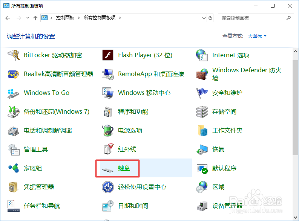Open the 存储空间 drives icon
299x221 pixels.
(x=202, y=112)
